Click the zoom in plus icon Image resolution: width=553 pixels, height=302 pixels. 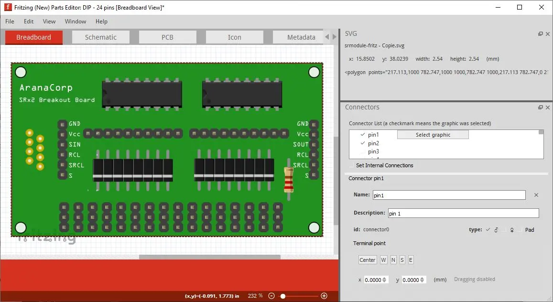[x=324, y=296]
